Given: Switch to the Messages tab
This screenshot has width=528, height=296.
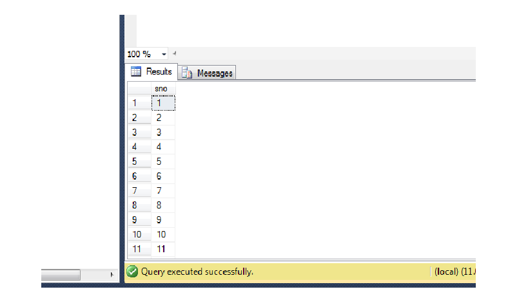Looking at the screenshot, I should (x=207, y=73).
